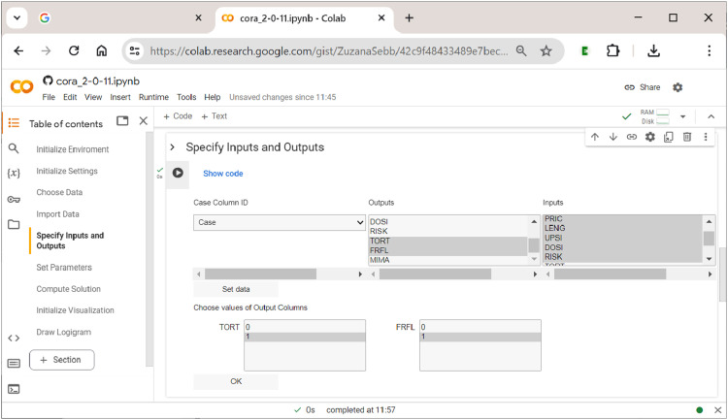Move cell up with arrow icon
Screen dimensions: 728x420
pos(595,137)
